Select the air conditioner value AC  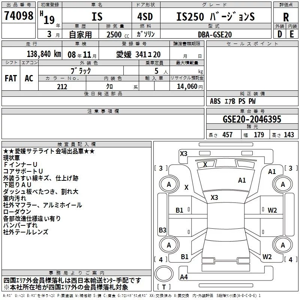point(29,78)
